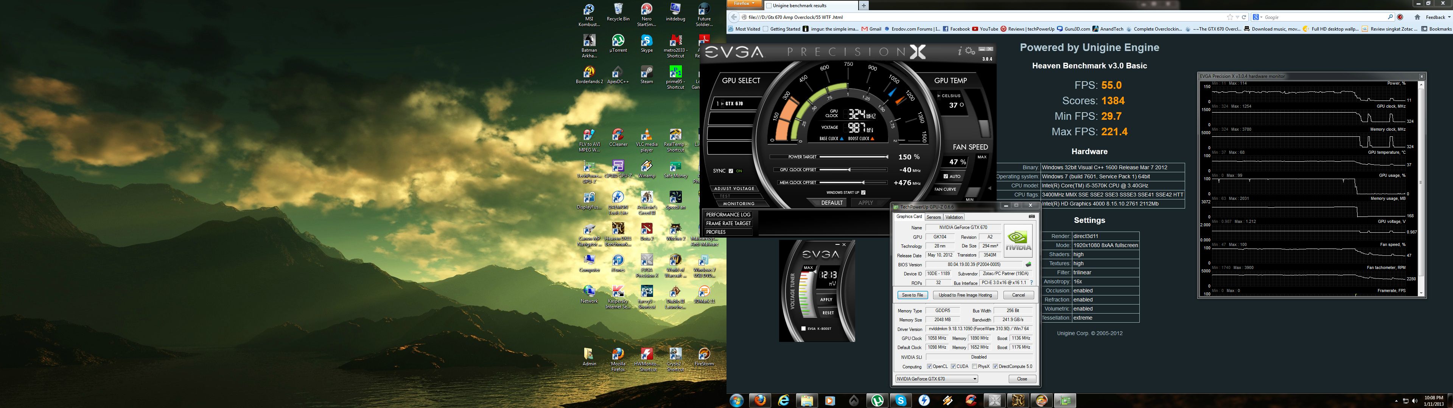
Task: Switch to the Sensors tab in GPU-Z
Action: 933,217
